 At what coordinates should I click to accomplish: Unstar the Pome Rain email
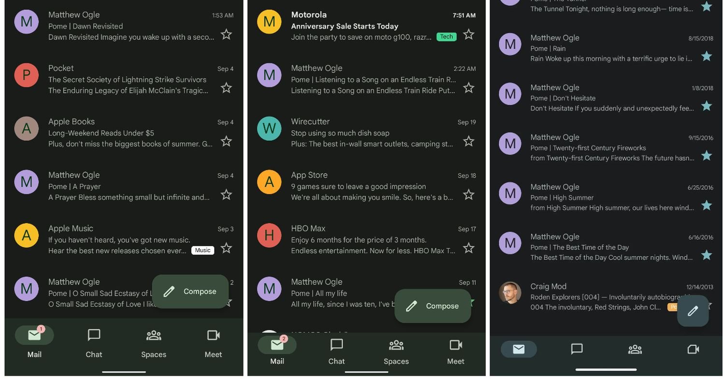[x=706, y=56]
